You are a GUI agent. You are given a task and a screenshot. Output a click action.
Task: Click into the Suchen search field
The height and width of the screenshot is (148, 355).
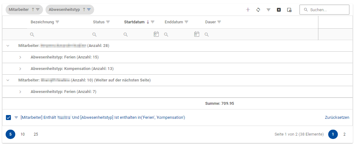(x=327, y=10)
